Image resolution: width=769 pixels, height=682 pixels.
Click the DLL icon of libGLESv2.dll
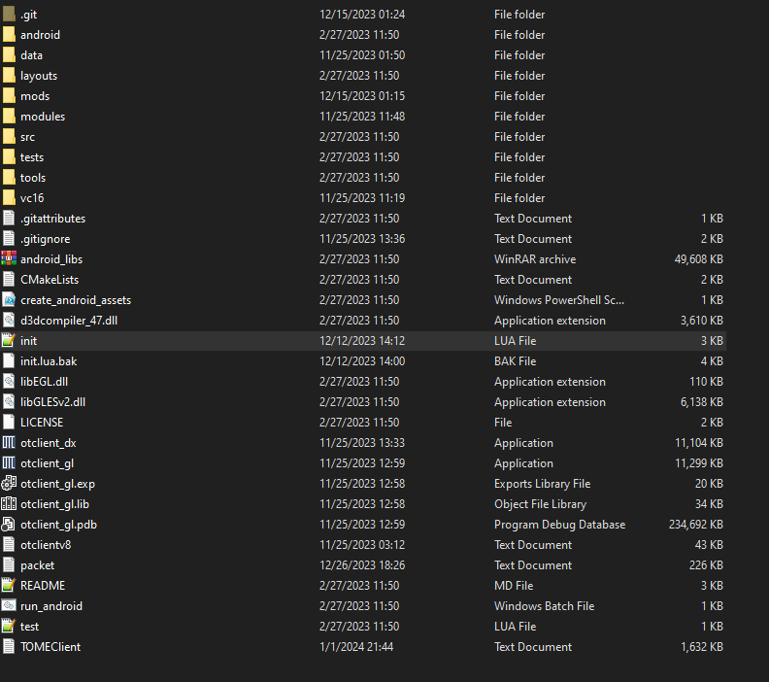(9, 402)
